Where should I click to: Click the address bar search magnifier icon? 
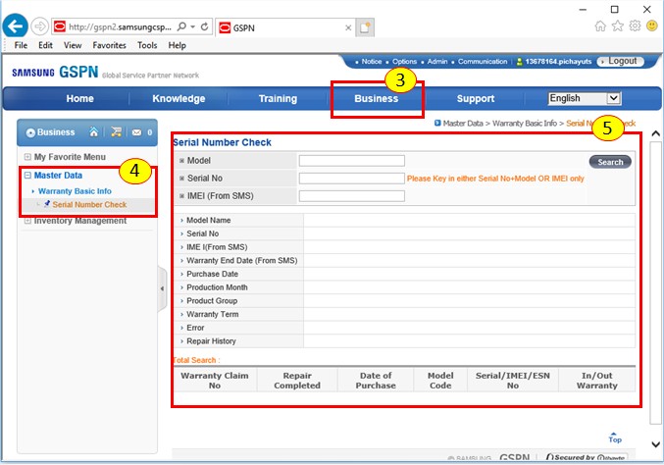coord(181,26)
